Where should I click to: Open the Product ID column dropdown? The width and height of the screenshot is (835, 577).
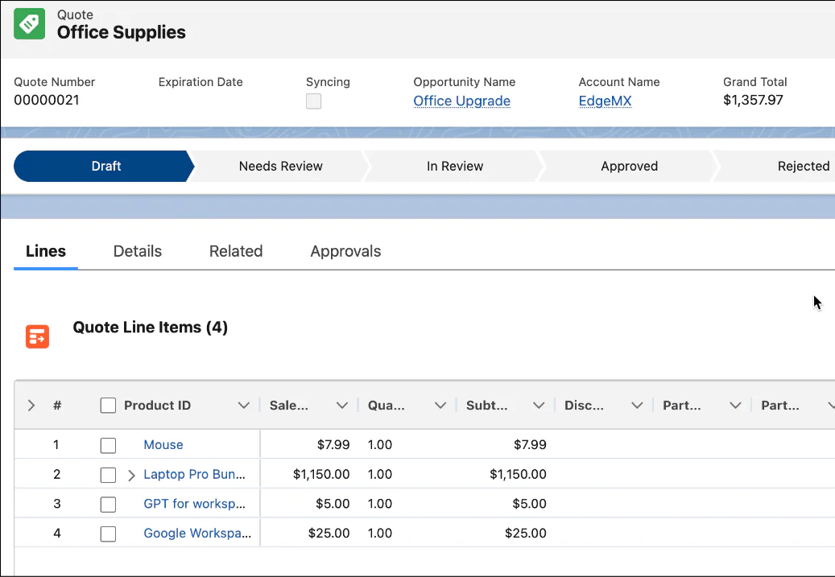[x=244, y=406]
